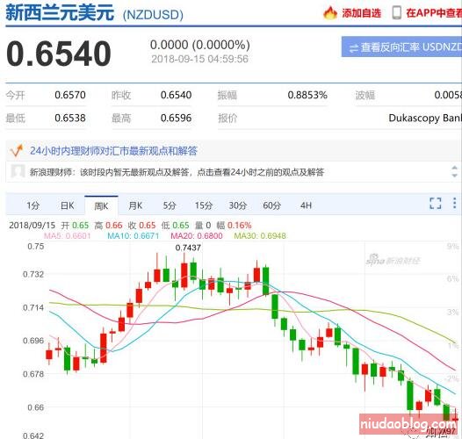Click the 新浪理财师 avatar thumbnail
The height and width of the screenshot is (439, 462).
coord(18,171)
